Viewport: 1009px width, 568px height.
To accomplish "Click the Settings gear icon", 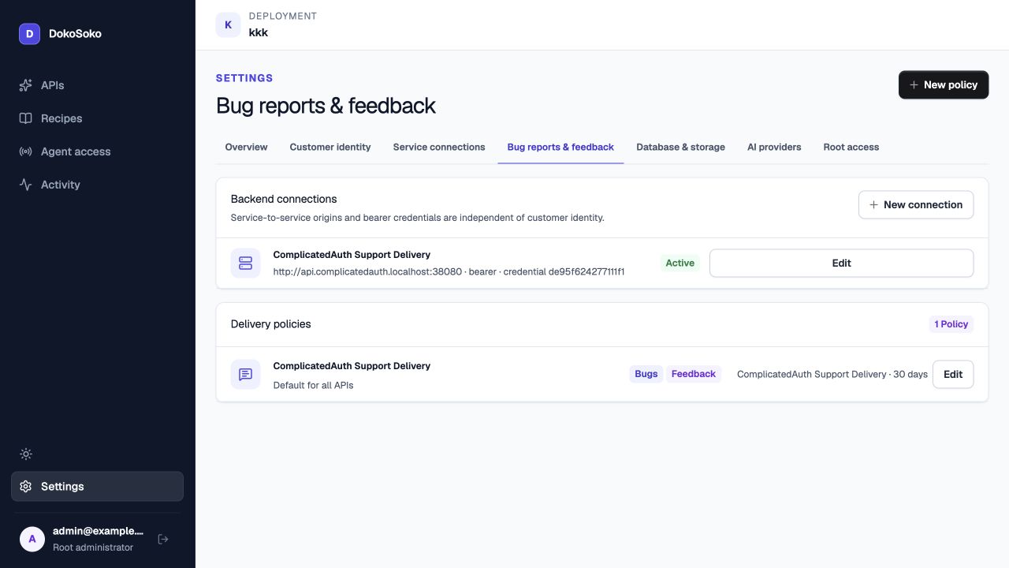I will point(25,487).
